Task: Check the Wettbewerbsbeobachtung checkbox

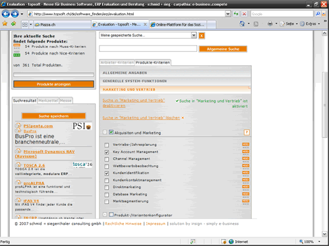Action: point(107,166)
